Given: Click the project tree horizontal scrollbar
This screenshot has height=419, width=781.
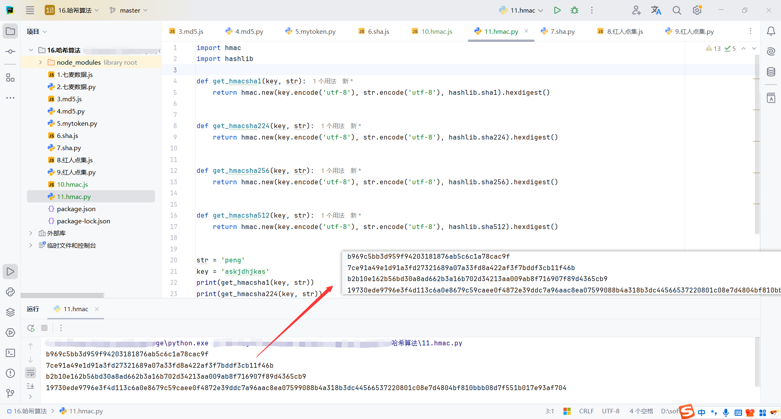Looking at the screenshot, I should [x=62, y=295].
